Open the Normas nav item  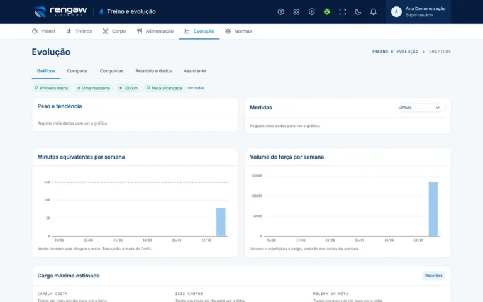239,31
